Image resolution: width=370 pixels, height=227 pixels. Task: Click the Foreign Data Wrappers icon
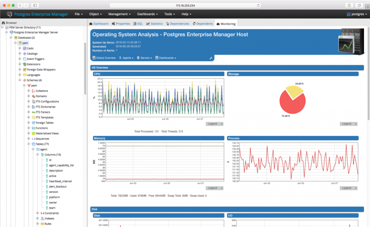(24, 69)
